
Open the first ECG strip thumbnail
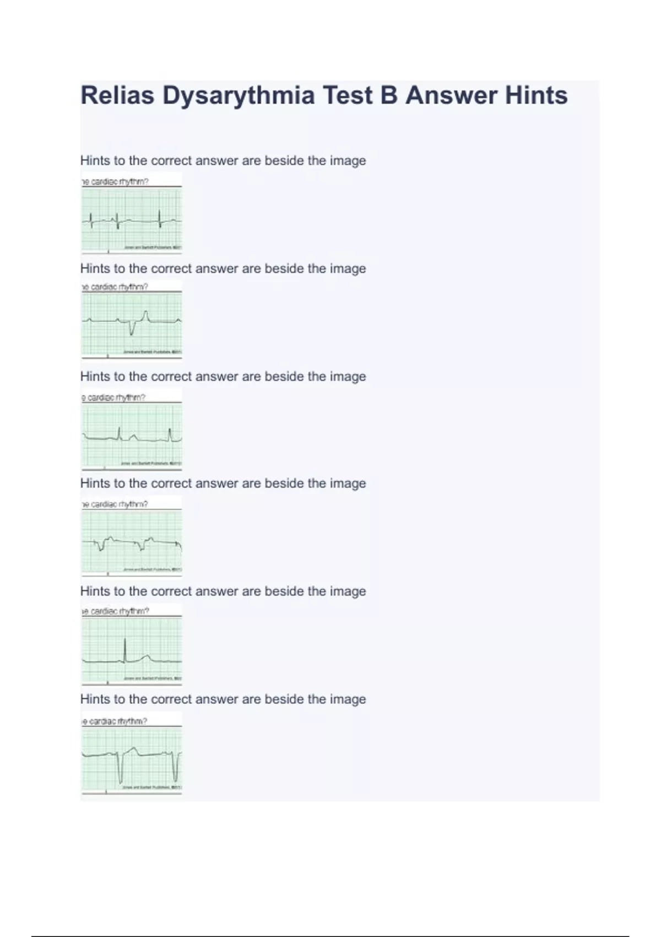(132, 219)
